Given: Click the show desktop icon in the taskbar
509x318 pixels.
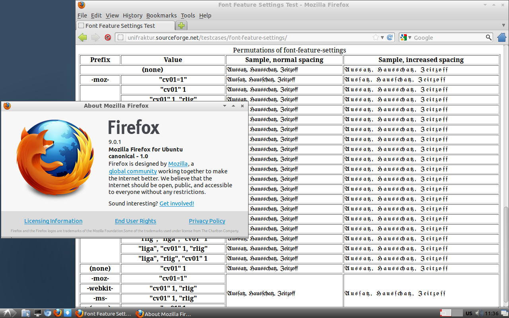Looking at the screenshot, I should tap(37, 314).
